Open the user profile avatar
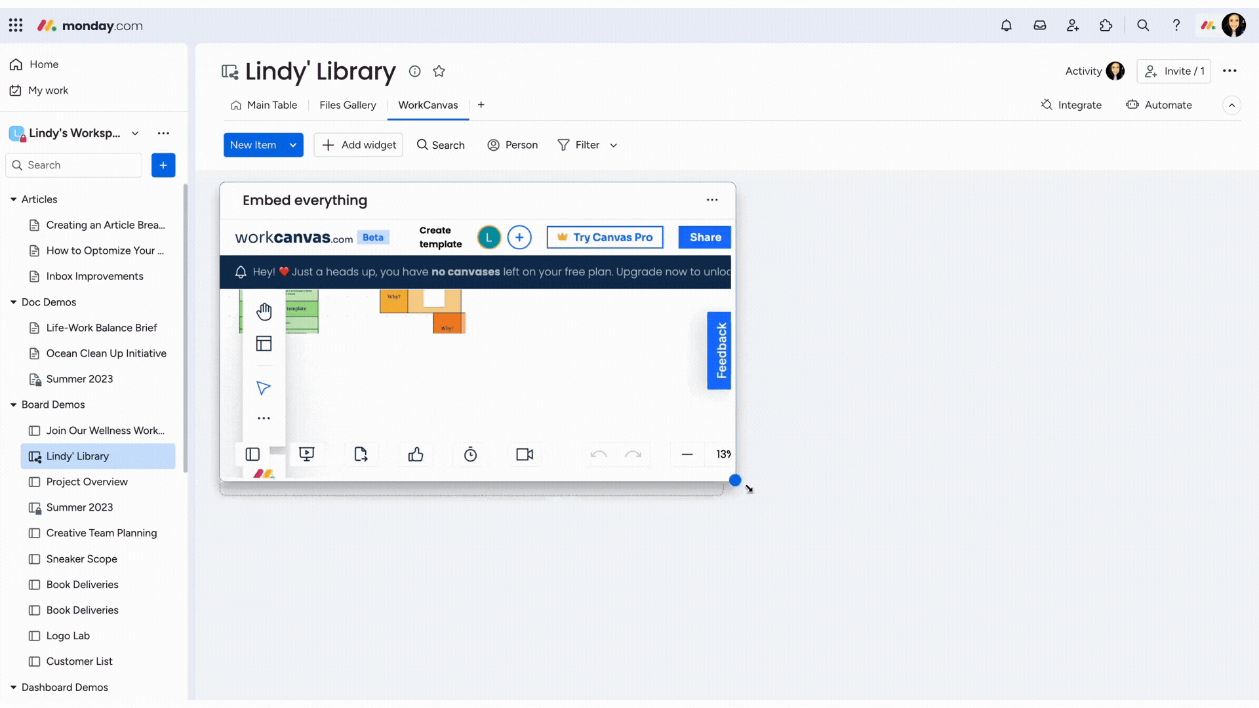Image resolution: width=1259 pixels, height=708 pixels. (1233, 26)
